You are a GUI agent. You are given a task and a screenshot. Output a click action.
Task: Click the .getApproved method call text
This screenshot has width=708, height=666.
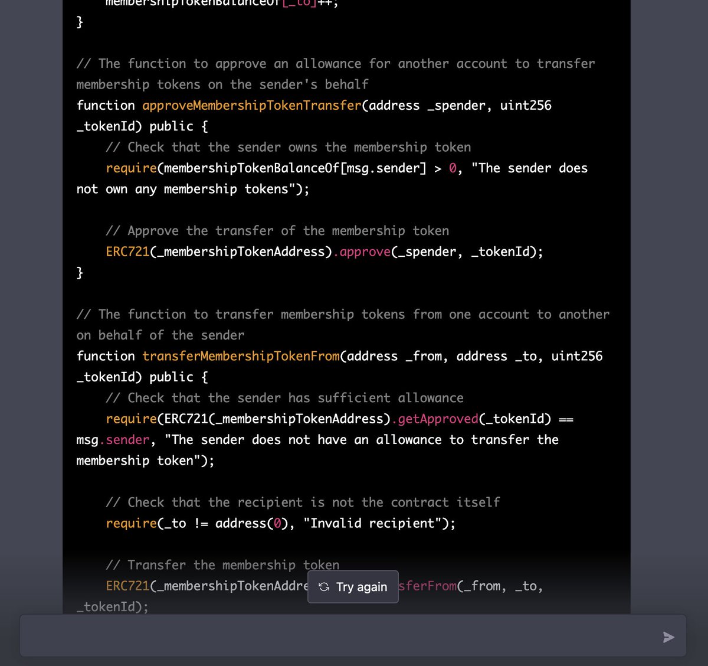point(435,419)
